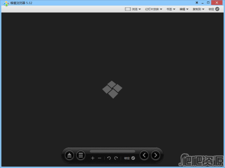Image resolution: width=225 pixels, height=168 pixels.
Task: Click the eject/open file button
Action: [x=69, y=155]
